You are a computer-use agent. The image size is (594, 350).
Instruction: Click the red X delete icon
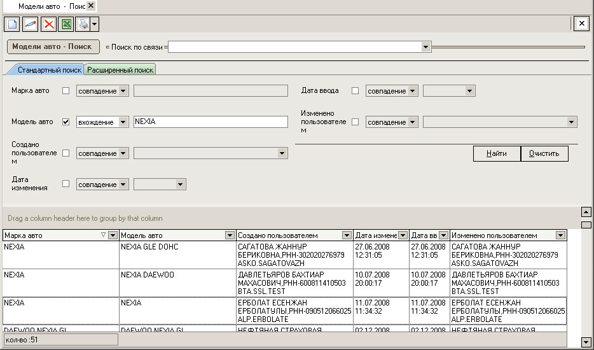(48, 24)
